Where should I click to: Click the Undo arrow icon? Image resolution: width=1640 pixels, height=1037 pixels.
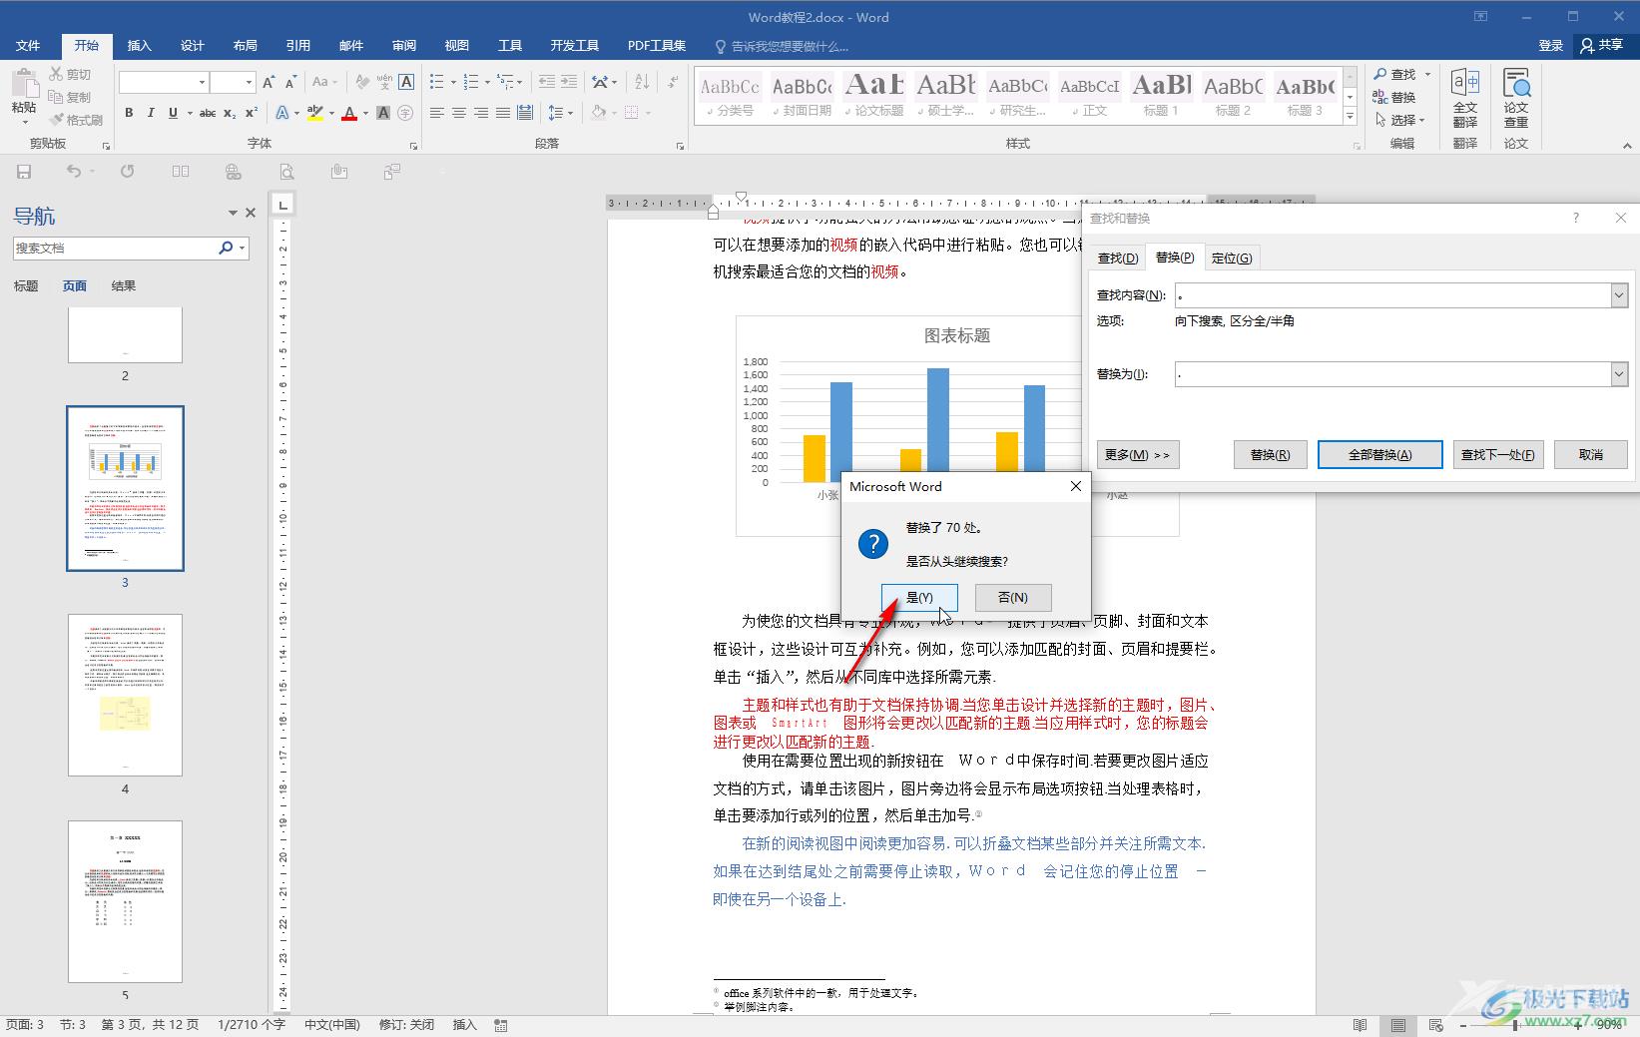74,172
